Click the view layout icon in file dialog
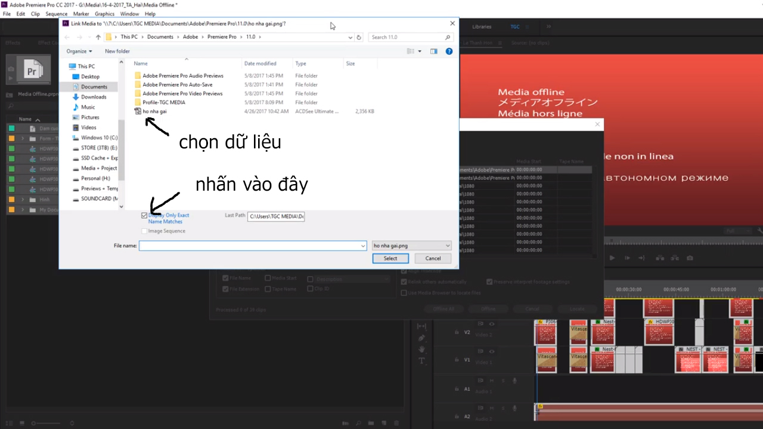The width and height of the screenshot is (763, 429). (411, 51)
